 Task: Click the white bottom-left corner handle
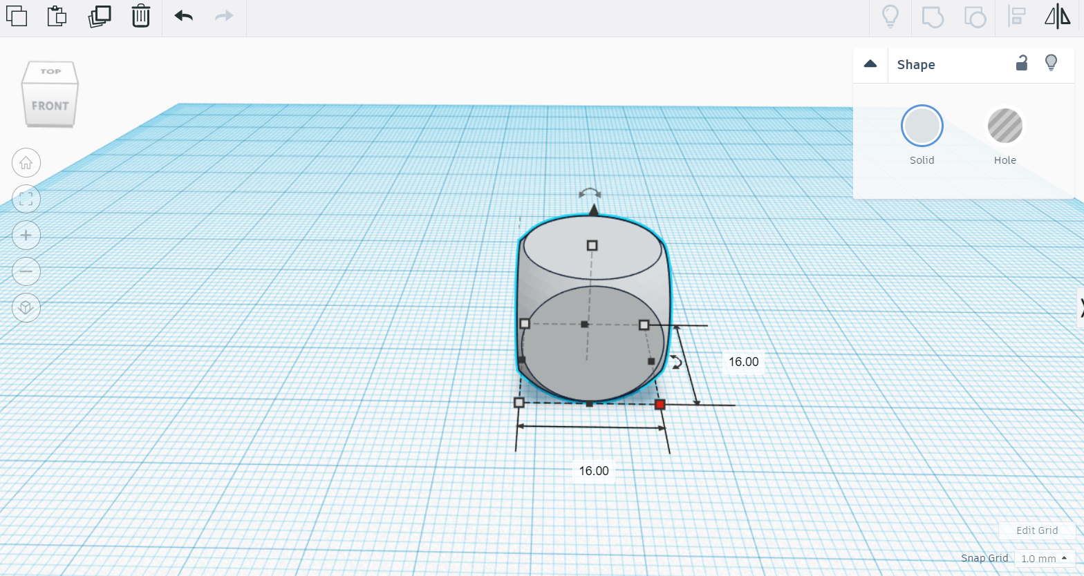[519, 403]
